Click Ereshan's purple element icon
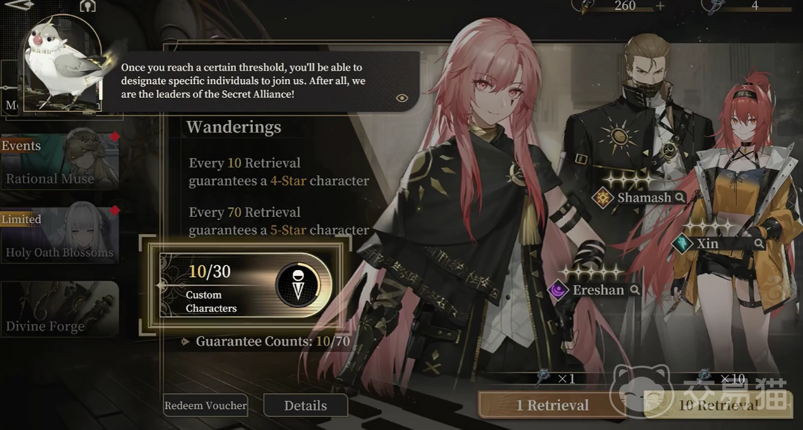The height and width of the screenshot is (430, 803). click(557, 290)
